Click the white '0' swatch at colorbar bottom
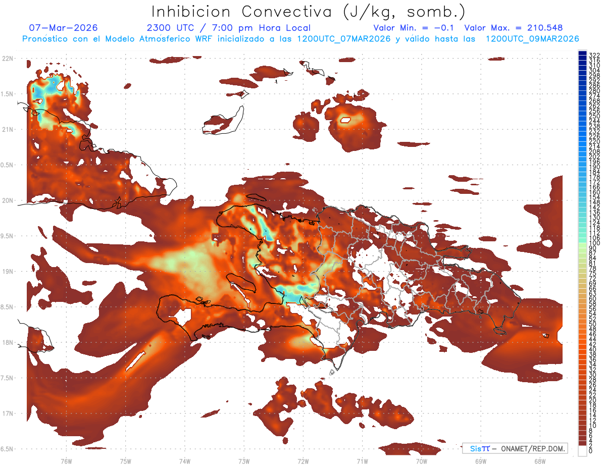The image size is (606, 468). point(583,450)
